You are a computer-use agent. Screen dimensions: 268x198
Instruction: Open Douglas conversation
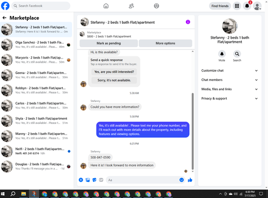(x=36, y=166)
